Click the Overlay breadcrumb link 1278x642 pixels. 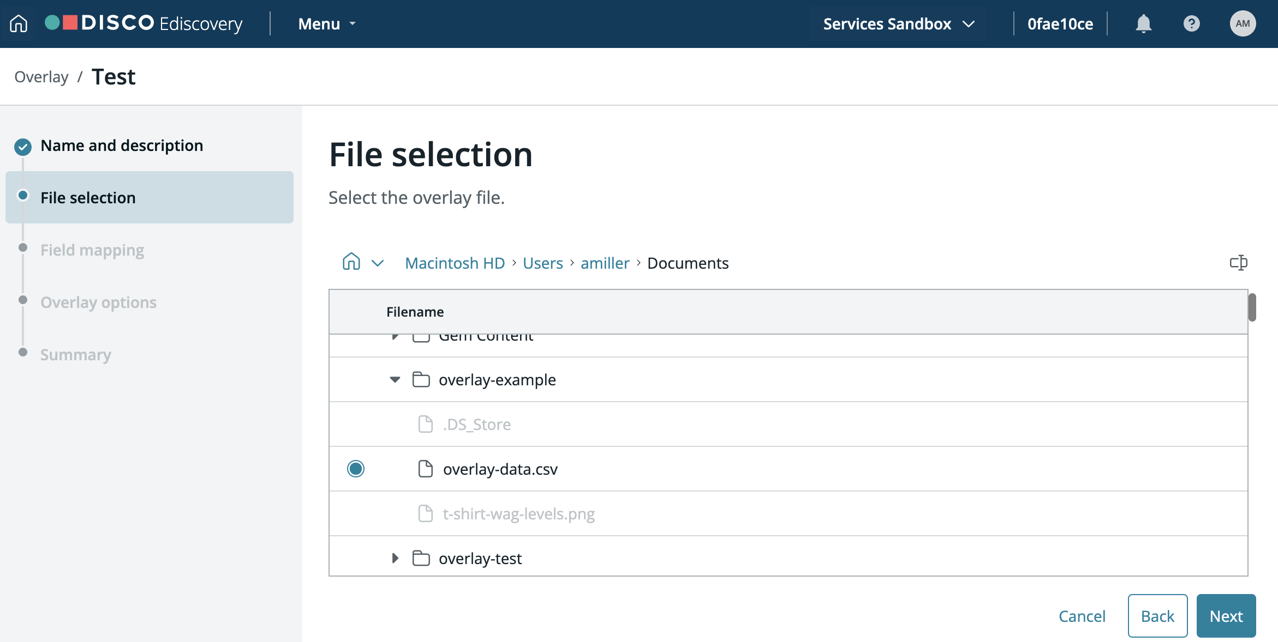(x=41, y=77)
